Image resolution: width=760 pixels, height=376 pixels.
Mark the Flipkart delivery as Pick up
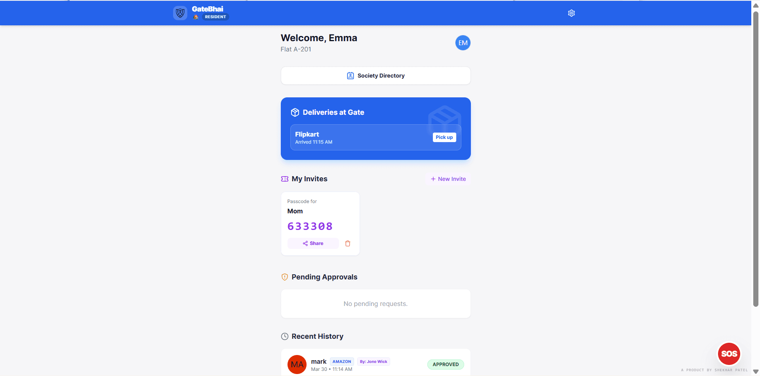click(x=444, y=137)
